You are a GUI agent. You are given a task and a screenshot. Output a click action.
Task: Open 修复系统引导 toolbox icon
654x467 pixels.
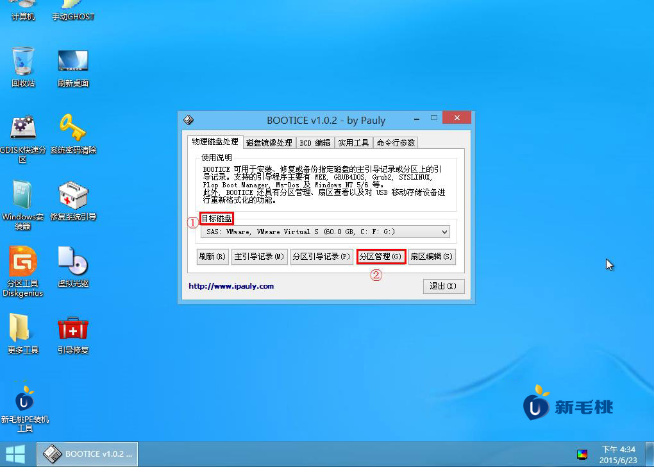pyautogui.click(x=73, y=200)
